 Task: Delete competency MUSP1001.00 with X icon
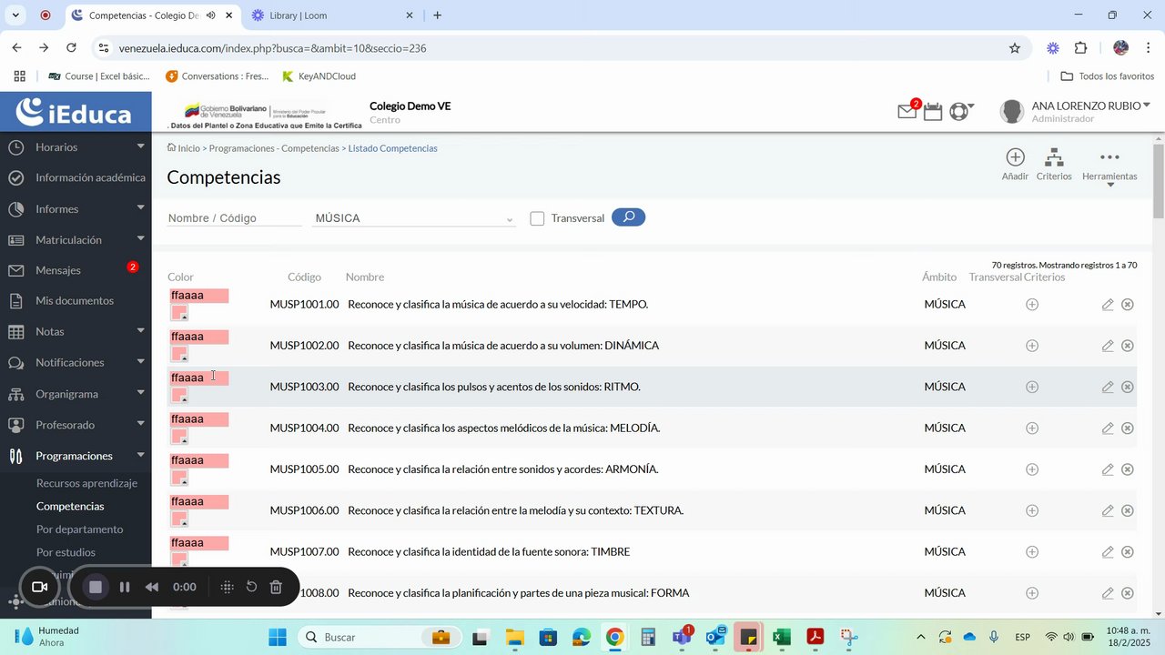point(1128,305)
